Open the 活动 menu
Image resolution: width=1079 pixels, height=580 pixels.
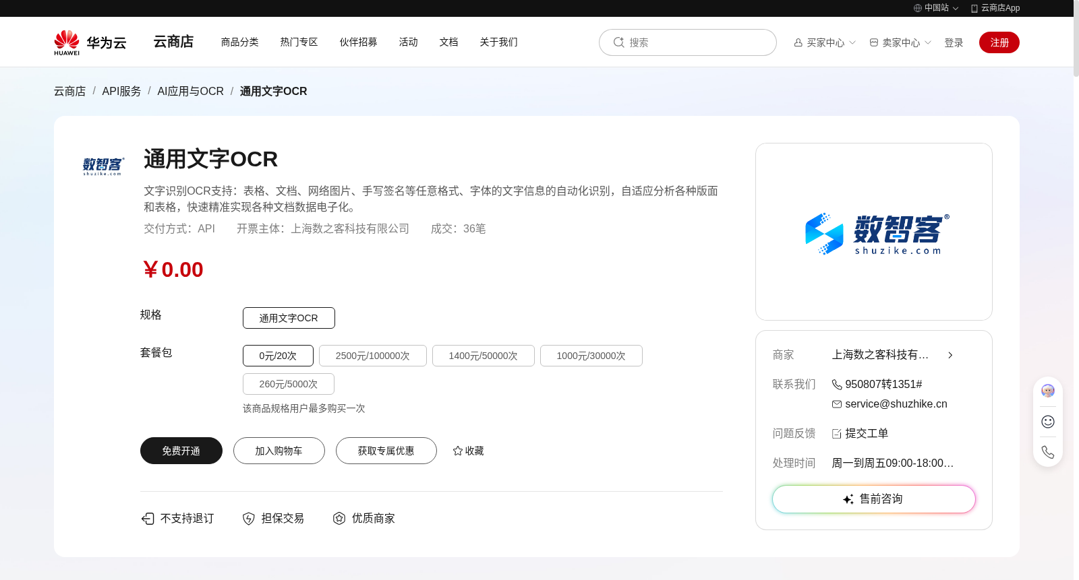tap(408, 42)
